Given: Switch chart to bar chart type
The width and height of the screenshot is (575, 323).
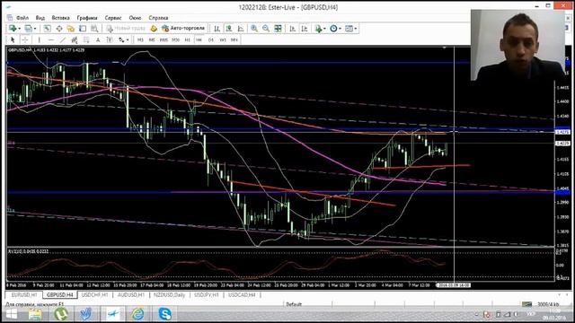Looking at the screenshot, I should coord(217,29).
